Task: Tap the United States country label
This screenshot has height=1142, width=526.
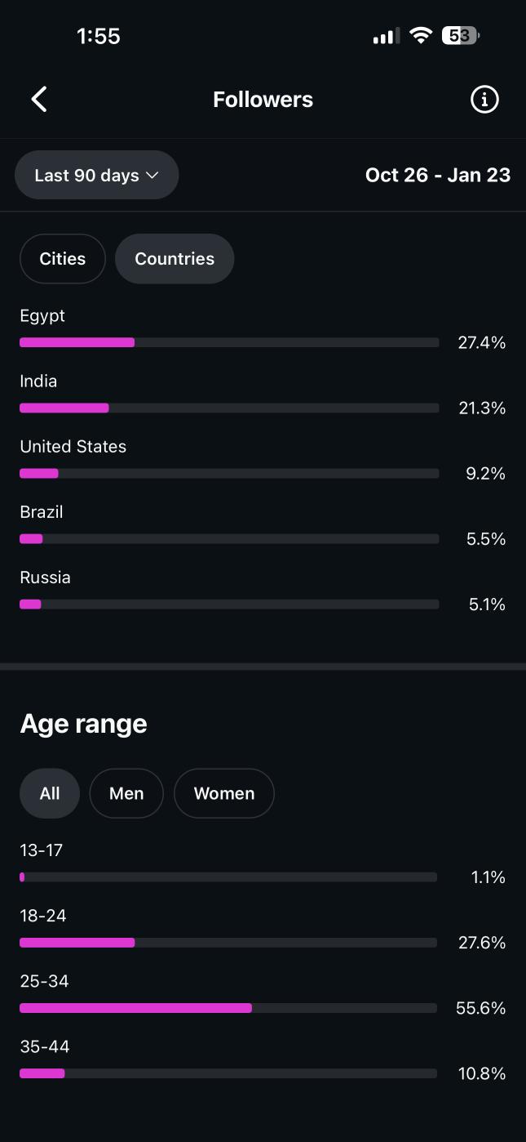Action: [73, 447]
